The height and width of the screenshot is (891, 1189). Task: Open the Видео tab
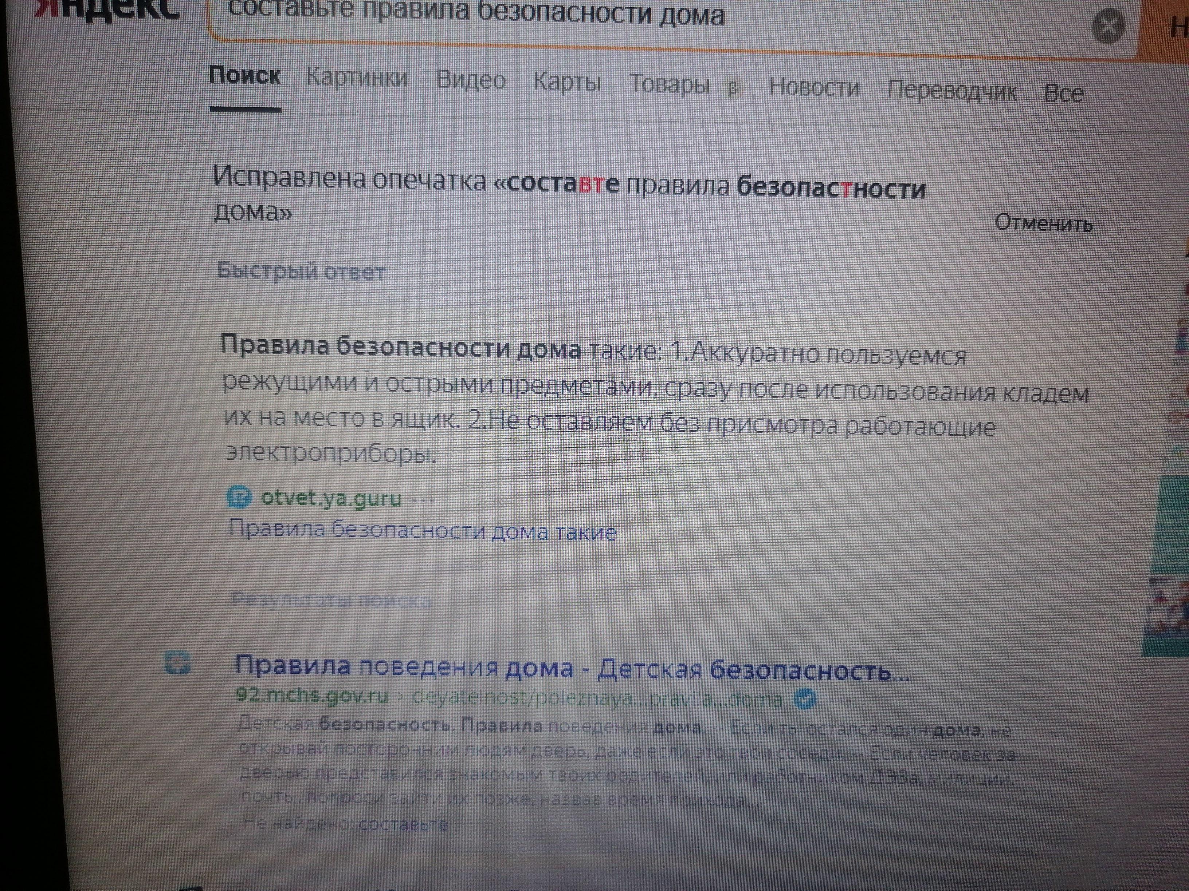point(471,80)
